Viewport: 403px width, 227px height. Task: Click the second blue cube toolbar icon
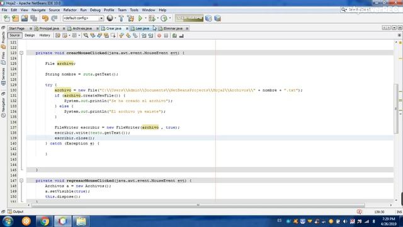pos(217,18)
